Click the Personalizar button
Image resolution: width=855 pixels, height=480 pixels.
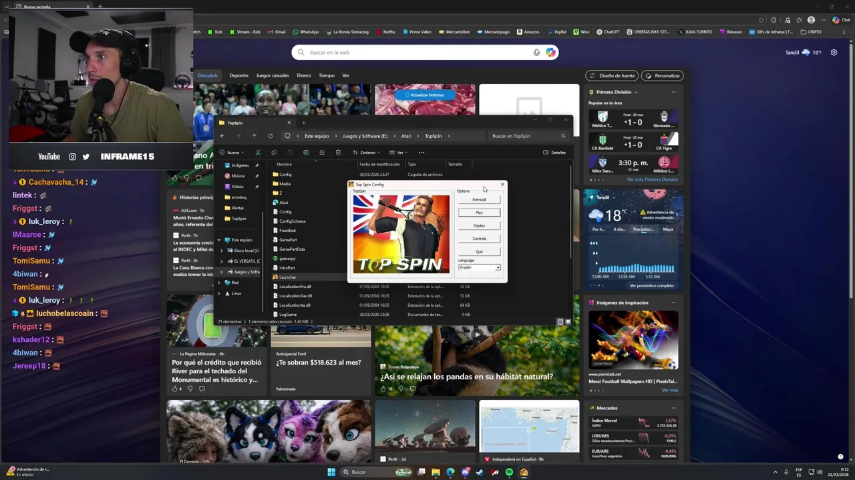click(662, 75)
